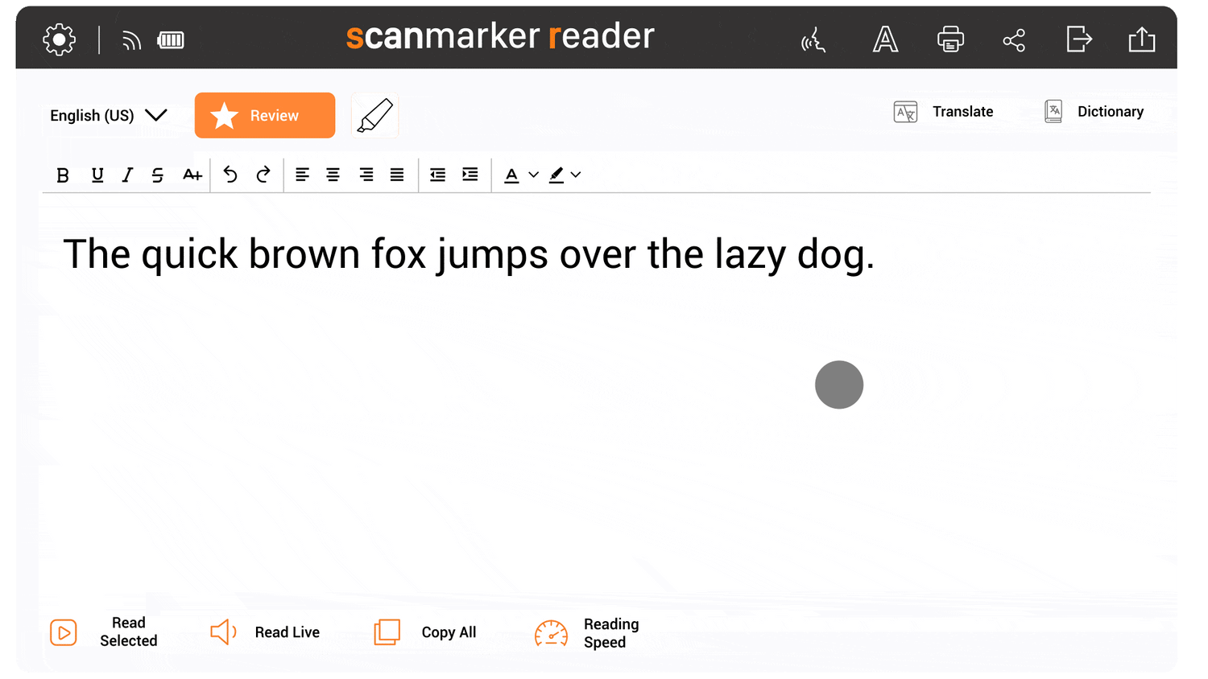
Task: Click the upload export icon
Action: [1141, 39]
